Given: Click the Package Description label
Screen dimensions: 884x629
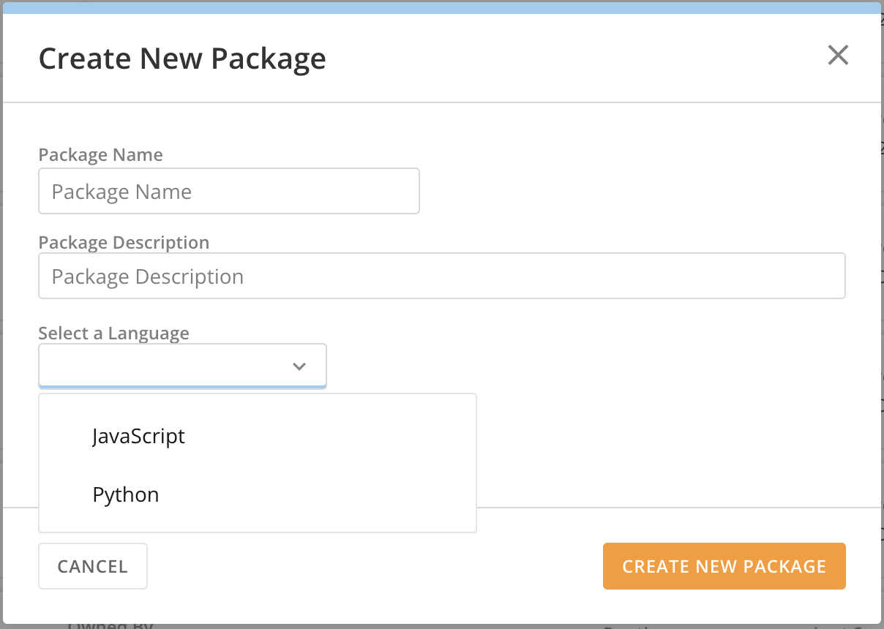Looking at the screenshot, I should tap(124, 242).
